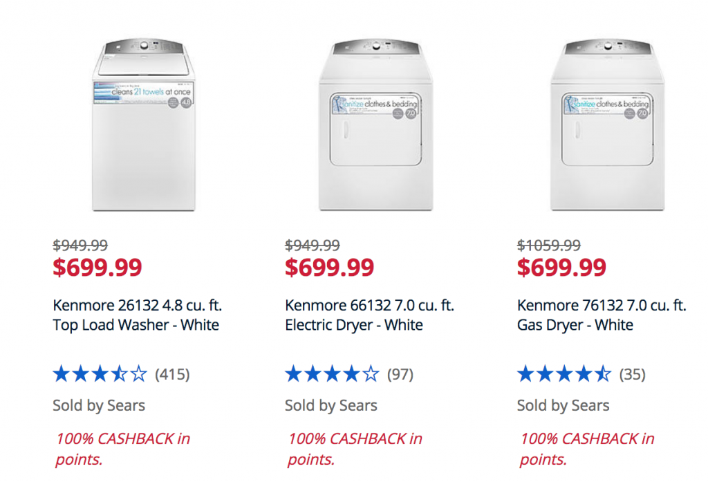Open the Kenmore 66132 electric dryer image
Image resolution: width=708 pixels, height=482 pixels.
[x=375, y=124]
